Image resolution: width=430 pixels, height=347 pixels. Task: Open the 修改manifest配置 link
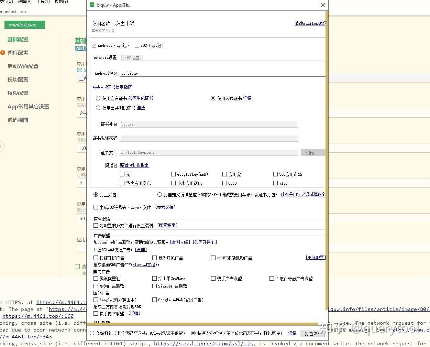click(x=310, y=23)
